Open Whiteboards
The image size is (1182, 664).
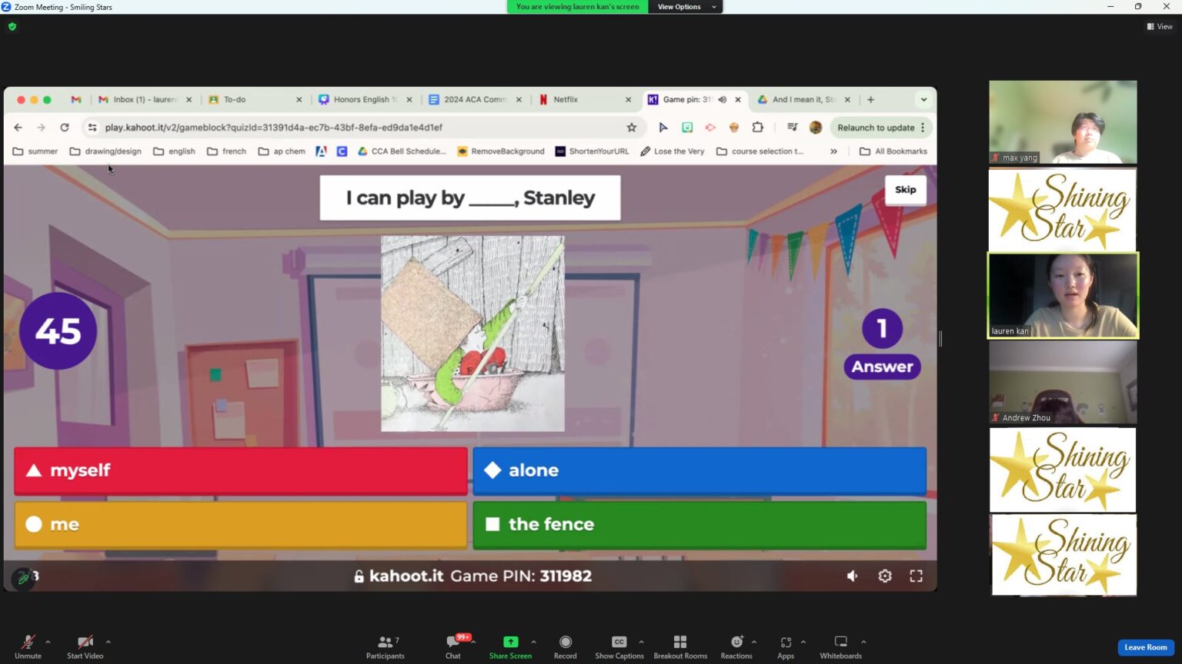click(x=840, y=646)
